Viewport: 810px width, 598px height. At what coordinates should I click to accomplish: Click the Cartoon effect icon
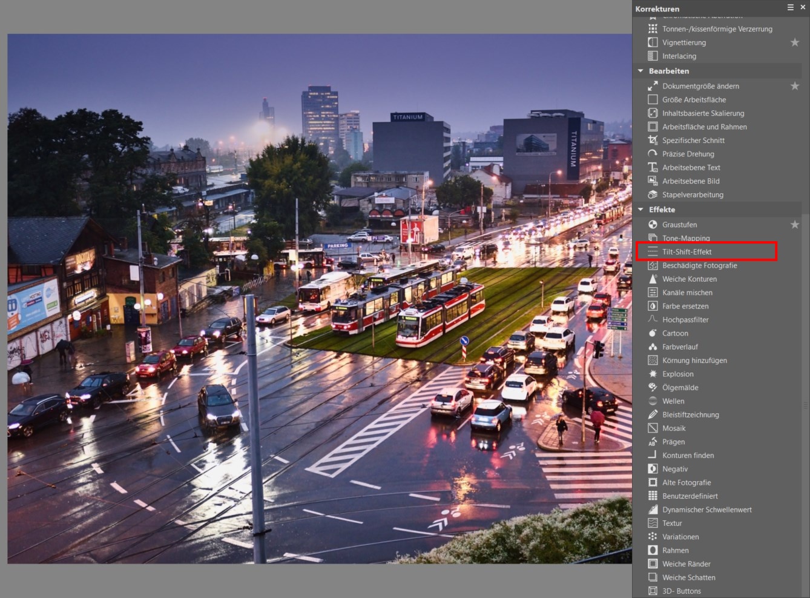(x=653, y=333)
